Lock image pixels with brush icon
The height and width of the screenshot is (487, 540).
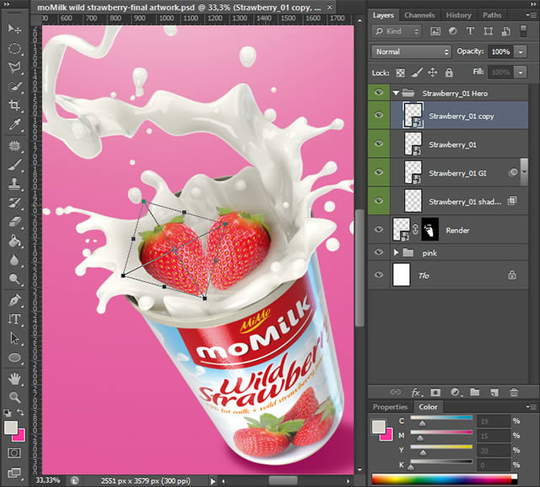pyautogui.click(x=417, y=73)
